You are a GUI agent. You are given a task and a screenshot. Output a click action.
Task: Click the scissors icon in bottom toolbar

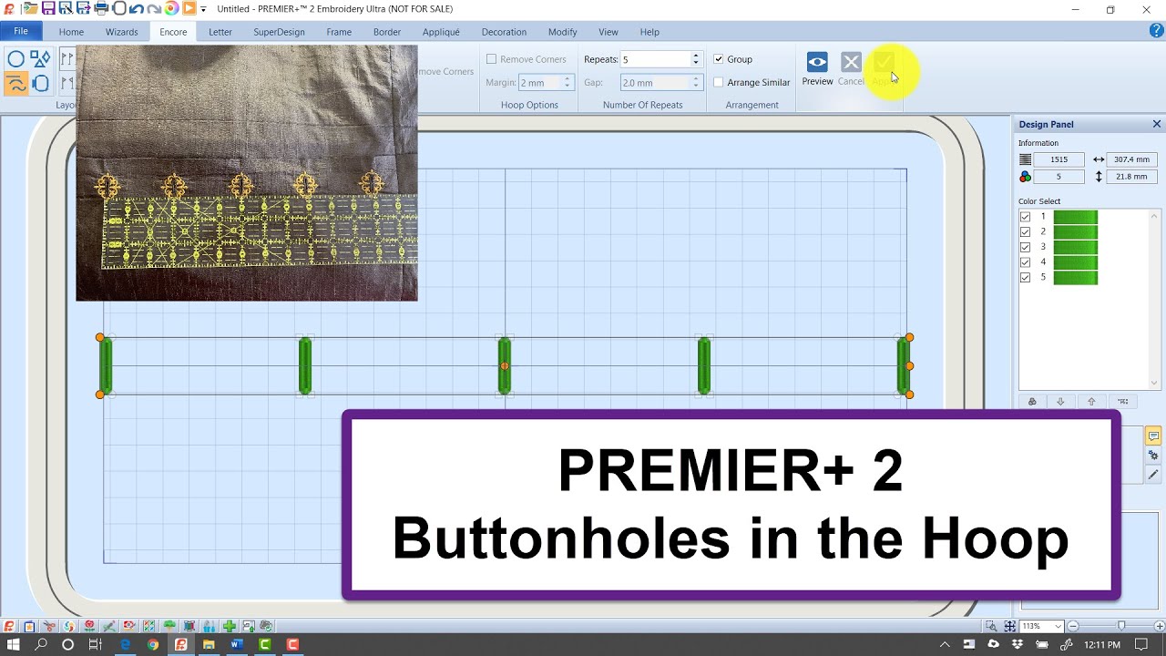49,626
